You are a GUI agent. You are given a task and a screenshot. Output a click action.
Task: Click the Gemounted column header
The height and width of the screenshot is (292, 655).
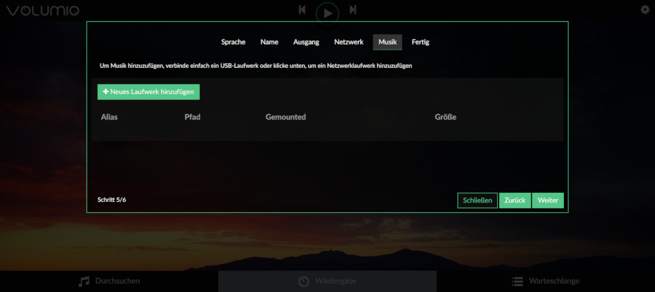286,117
